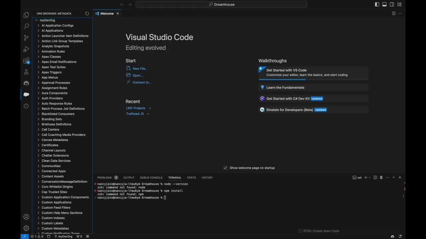Screen dimensions: 426x239
Task: Click the Connect to... link
Action: pos(142,82)
